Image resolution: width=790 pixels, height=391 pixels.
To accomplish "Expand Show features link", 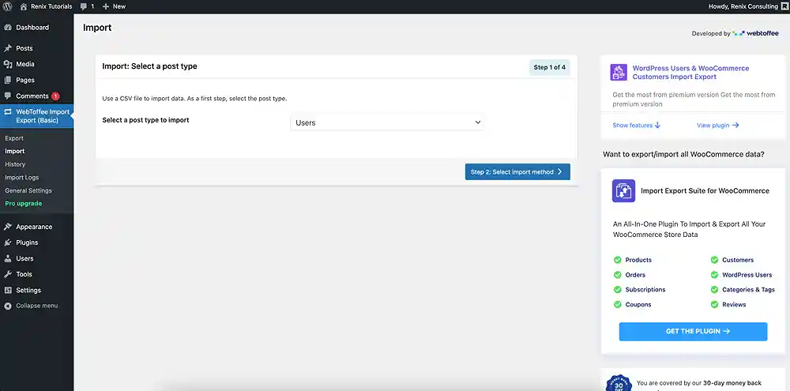I will pyautogui.click(x=636, y=125).
